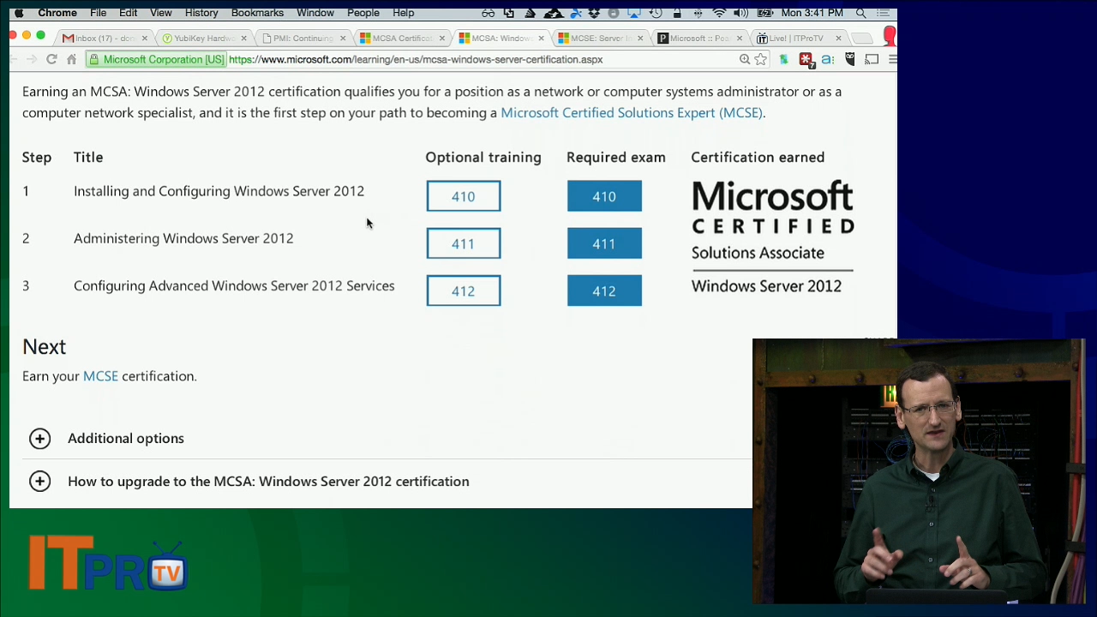The image size is (1097, 617).
Task: Open the View menu
Action: coord(161,13)
